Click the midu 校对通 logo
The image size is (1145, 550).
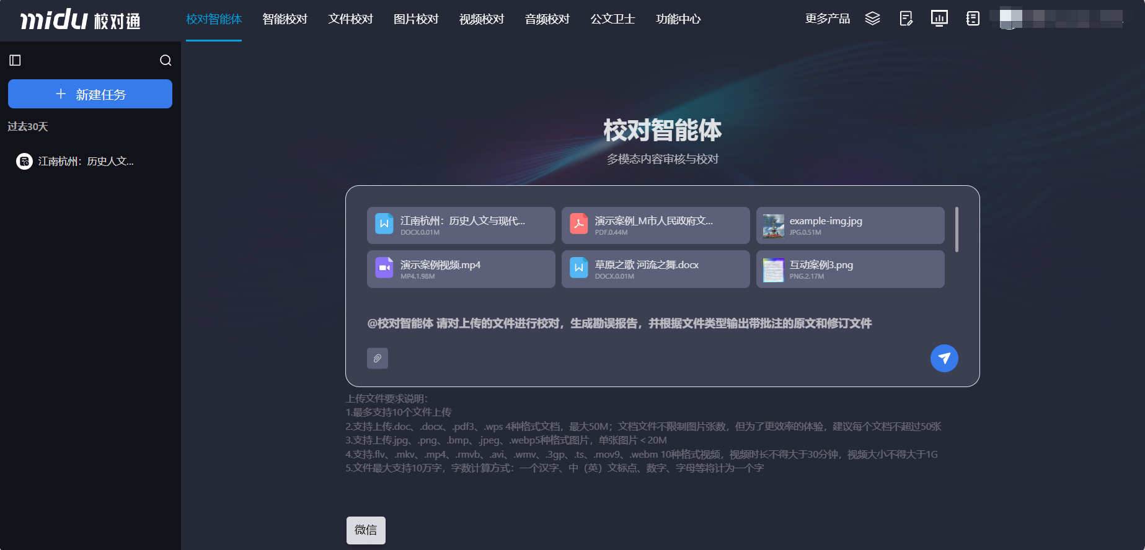(x=81, y=20)
